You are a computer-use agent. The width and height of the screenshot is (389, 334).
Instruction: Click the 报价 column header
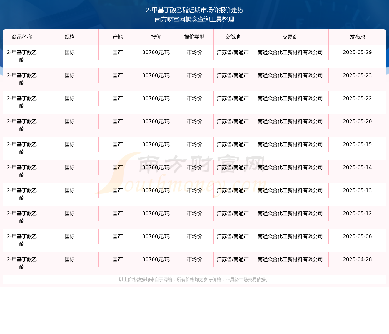(x=156, y=37)
